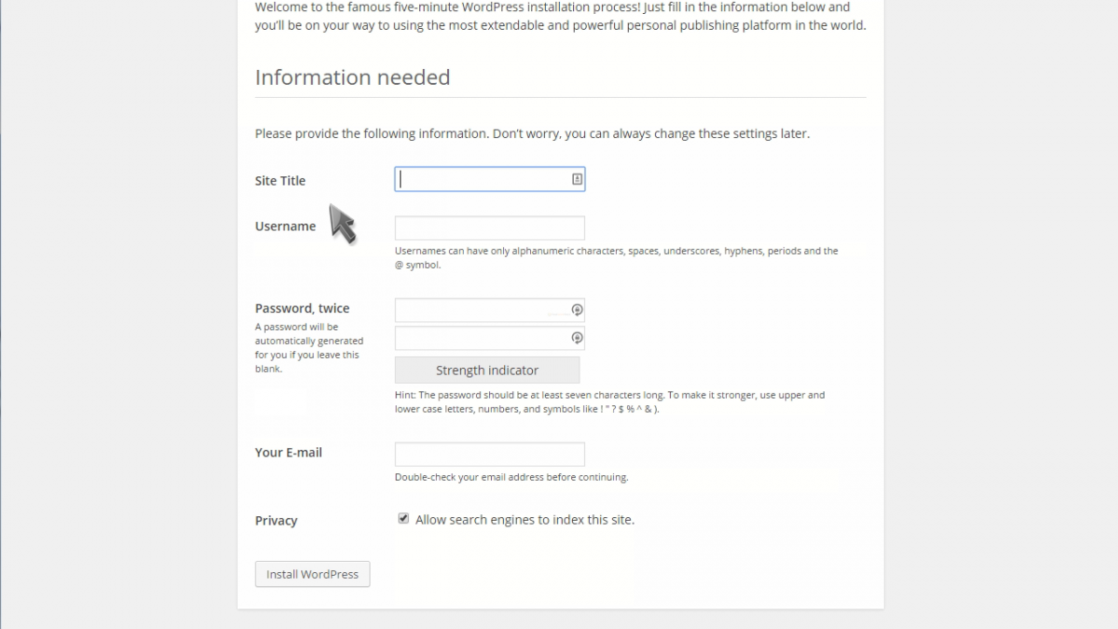The image size is (1118, 629).
Task: Click the Your E-mail label
Action: [x=289, y=452]
